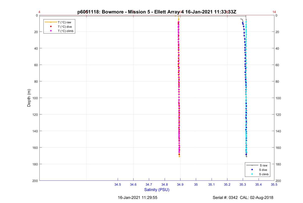
Task: Click the 34.7 salinity tick label
Action: [x=149, y=185]
